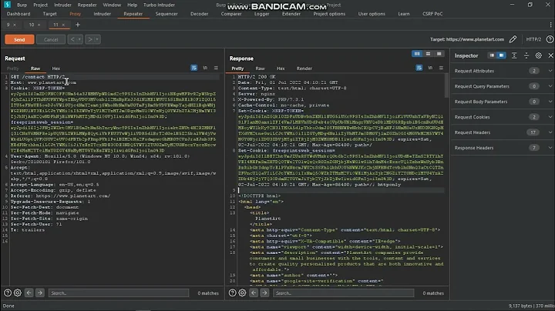Open the back history dropdown arrow

click(79, 39)
